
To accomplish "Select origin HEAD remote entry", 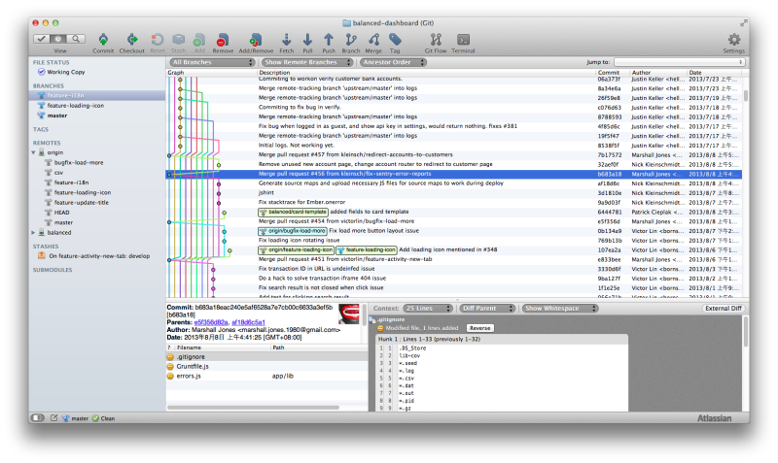I will point(61,213).
